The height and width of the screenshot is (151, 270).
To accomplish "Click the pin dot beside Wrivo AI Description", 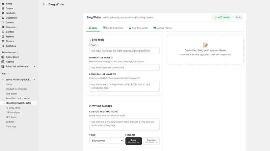I will pyautogui.click(x=34, y=80).
